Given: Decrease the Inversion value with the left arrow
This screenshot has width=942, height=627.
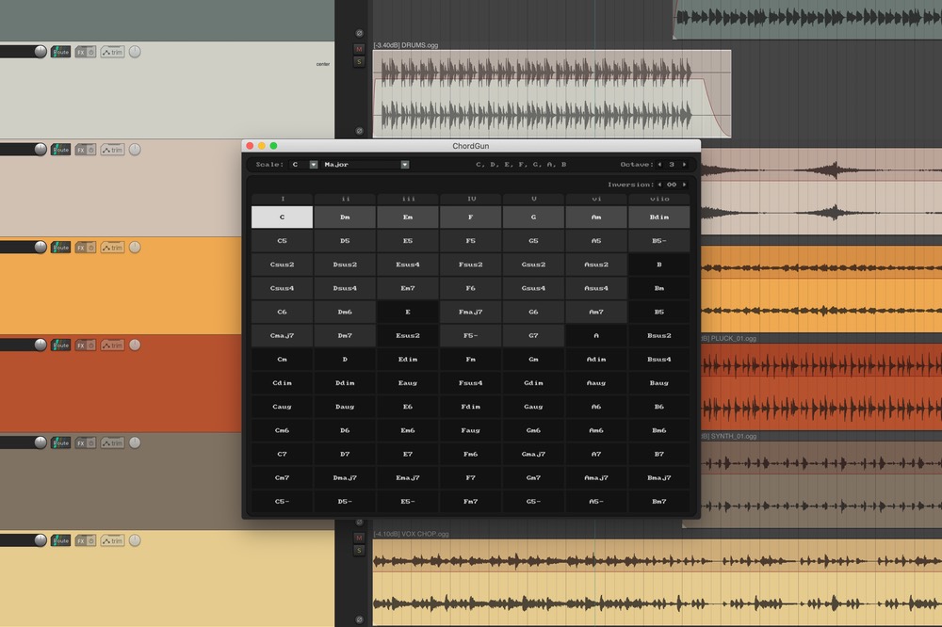Looking at the screenshot, I should pos(659,185).
